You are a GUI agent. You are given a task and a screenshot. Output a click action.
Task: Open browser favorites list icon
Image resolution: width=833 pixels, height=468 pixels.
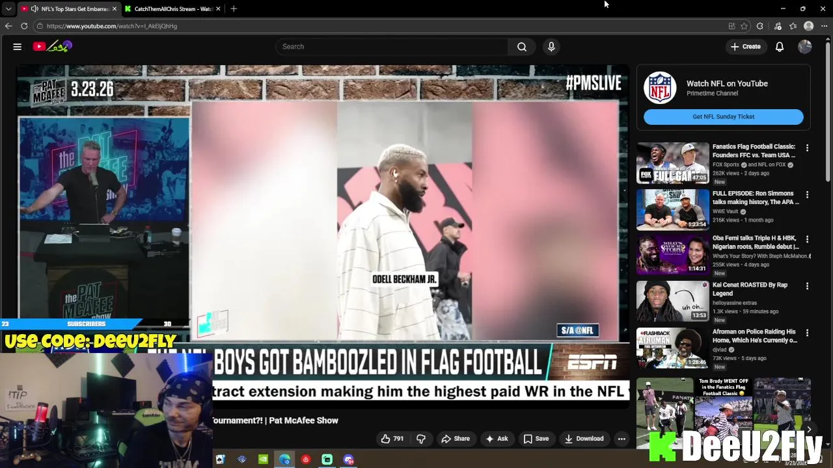793,26
